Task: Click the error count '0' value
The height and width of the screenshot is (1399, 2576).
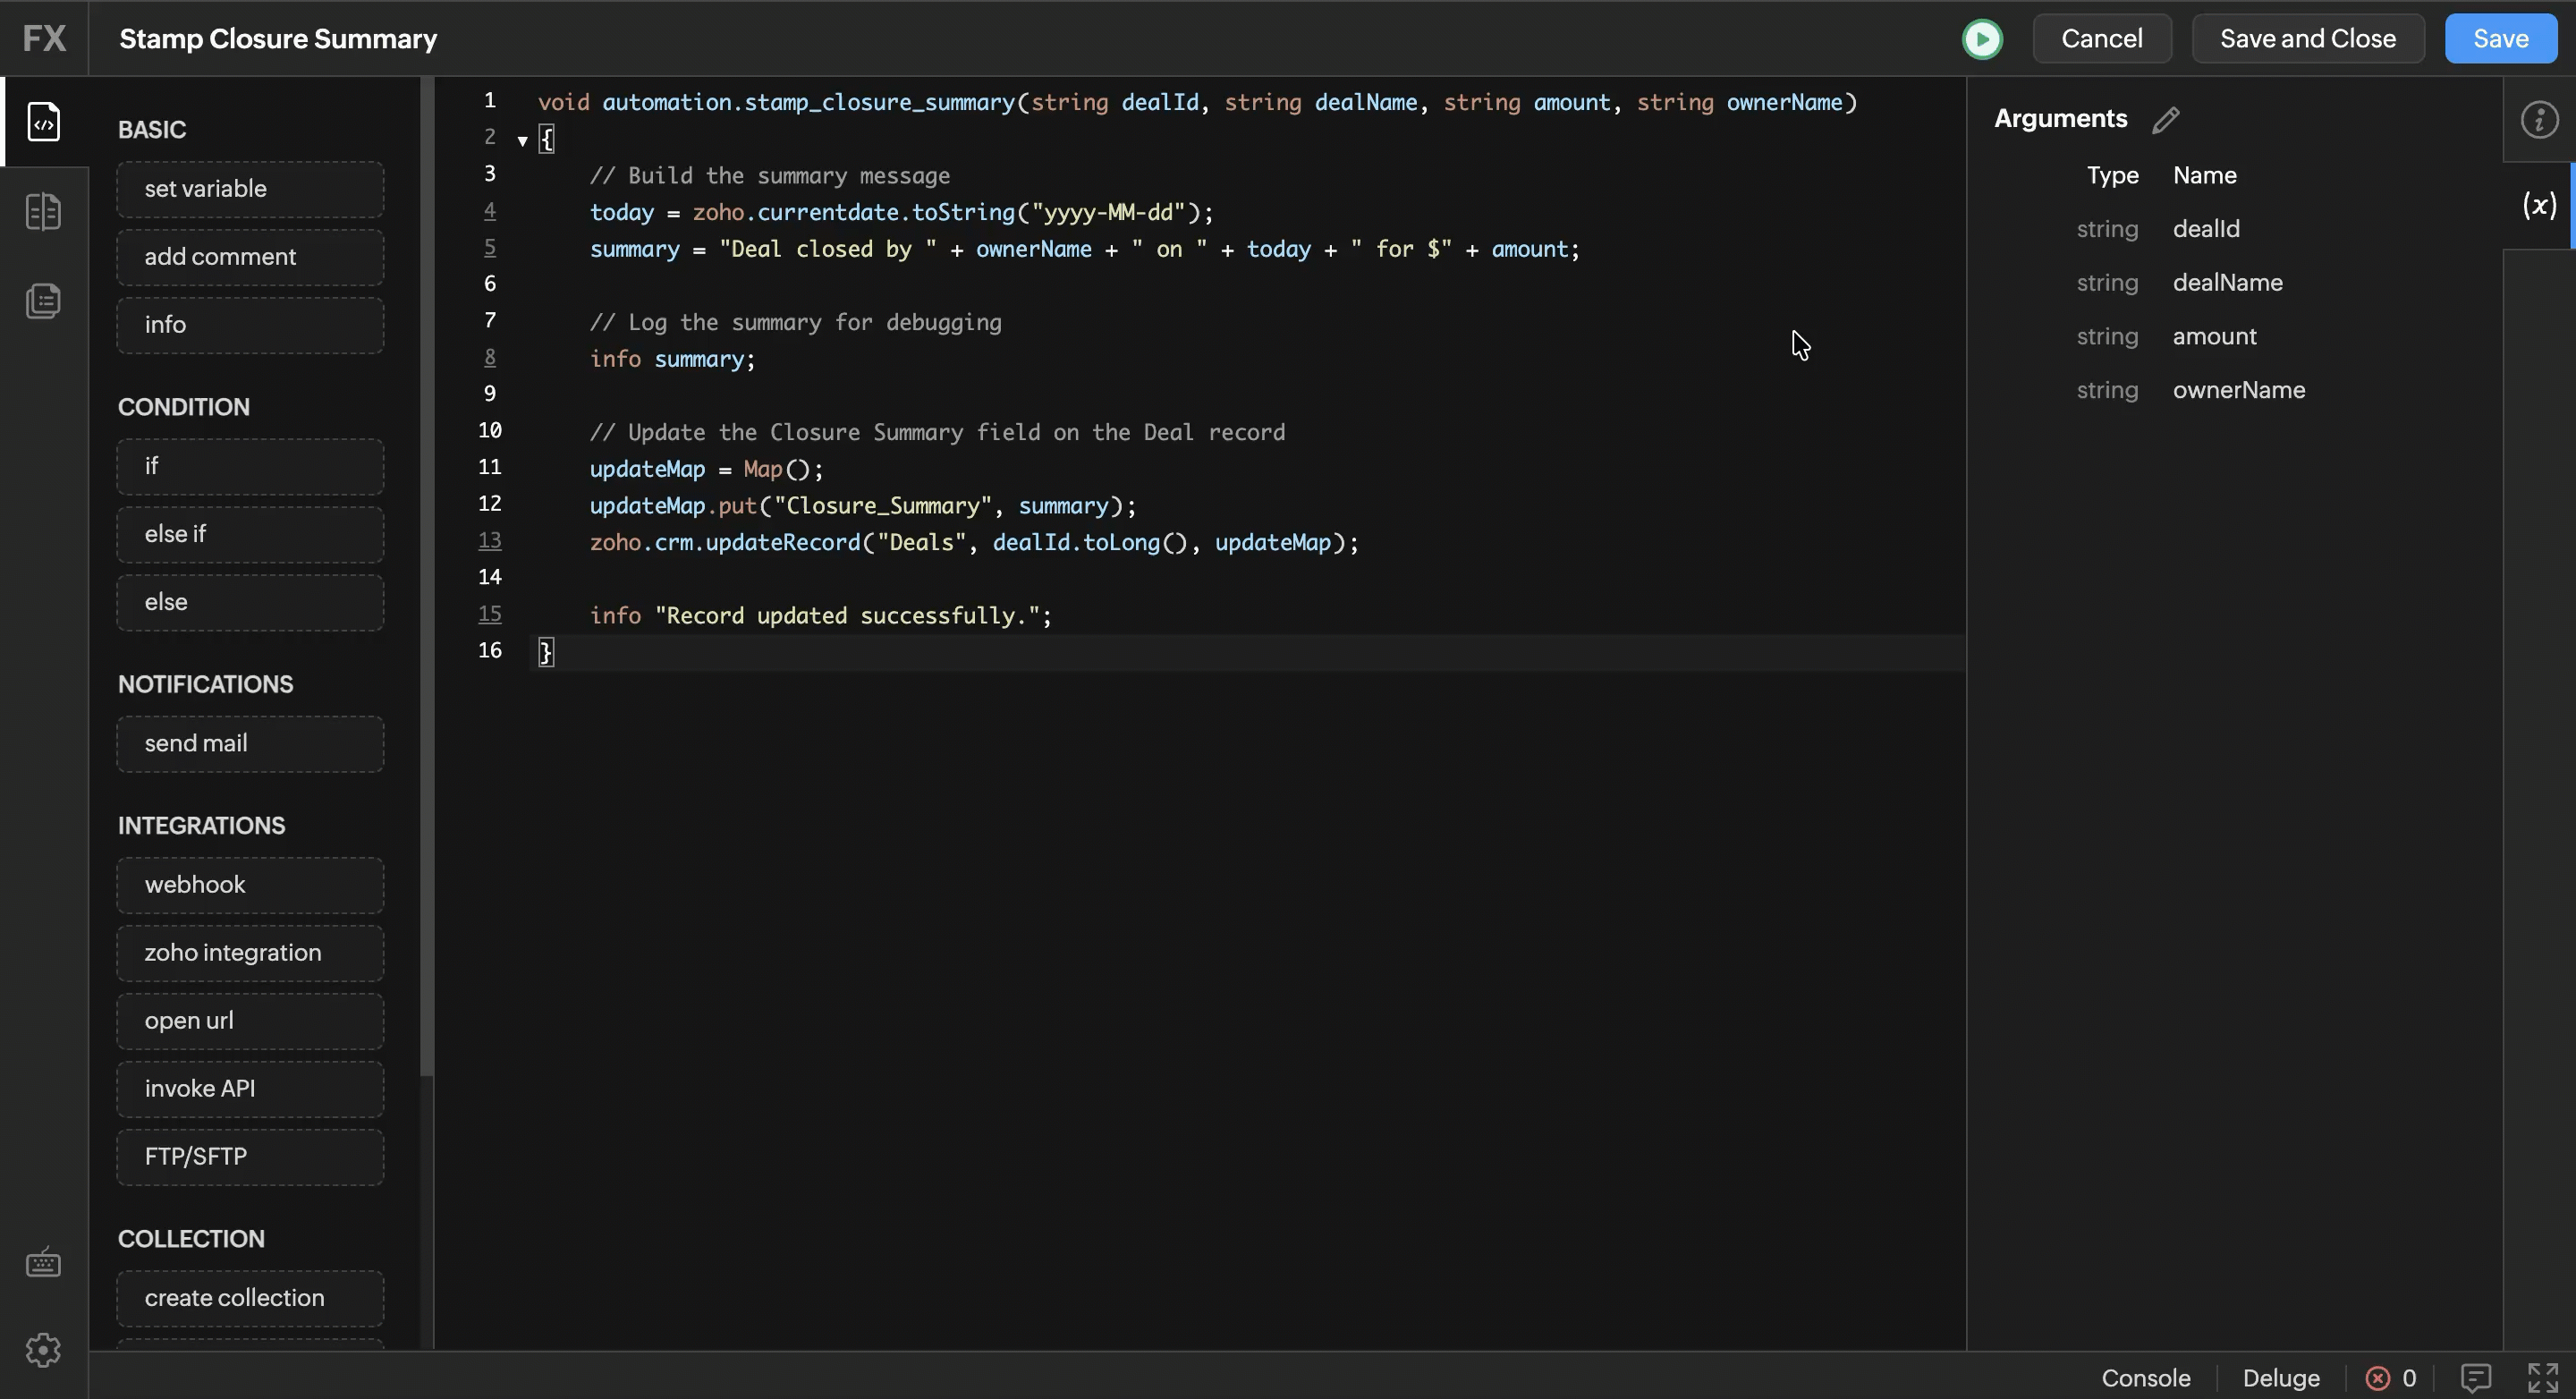Action: point(2409,1378)
